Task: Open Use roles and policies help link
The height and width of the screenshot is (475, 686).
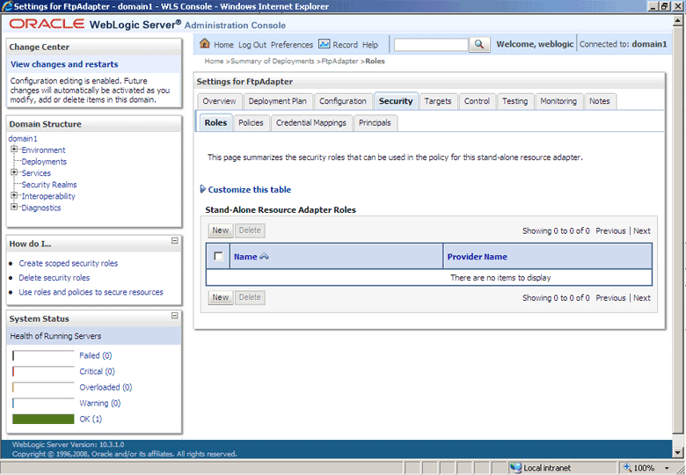Action: tap(91, 292)
